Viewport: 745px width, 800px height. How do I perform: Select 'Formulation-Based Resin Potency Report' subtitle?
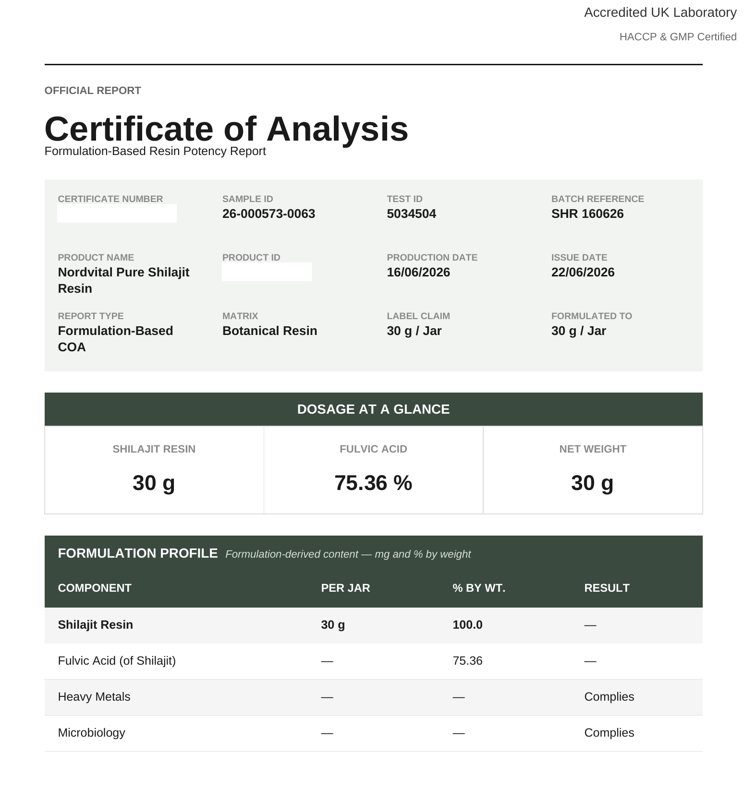(155, 151)
